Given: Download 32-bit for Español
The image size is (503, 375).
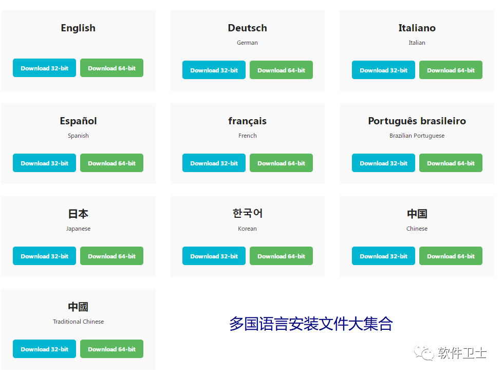Looking at the screenshot, I should click(x=44, y=163).
